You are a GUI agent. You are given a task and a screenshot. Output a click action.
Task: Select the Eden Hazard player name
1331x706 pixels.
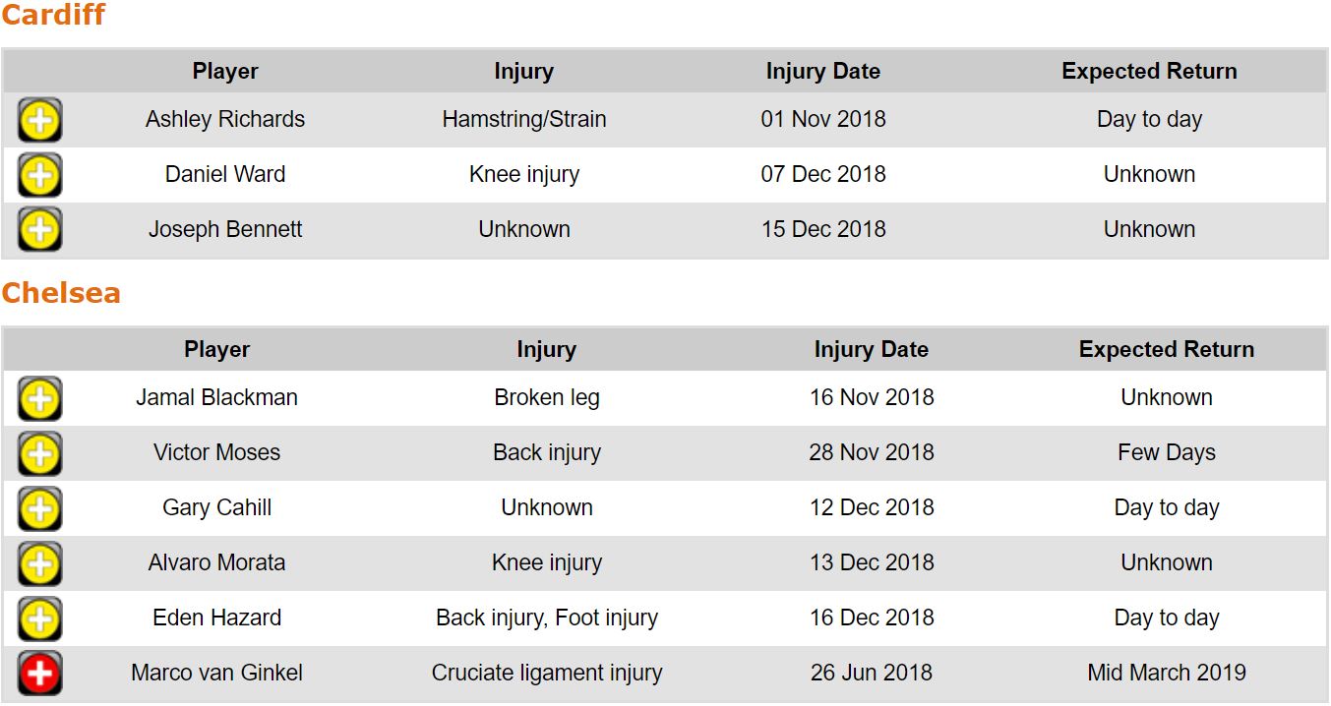pyautogui.click(x=216, y=618)
